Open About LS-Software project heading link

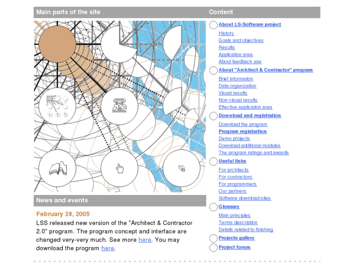coord(250,24)
